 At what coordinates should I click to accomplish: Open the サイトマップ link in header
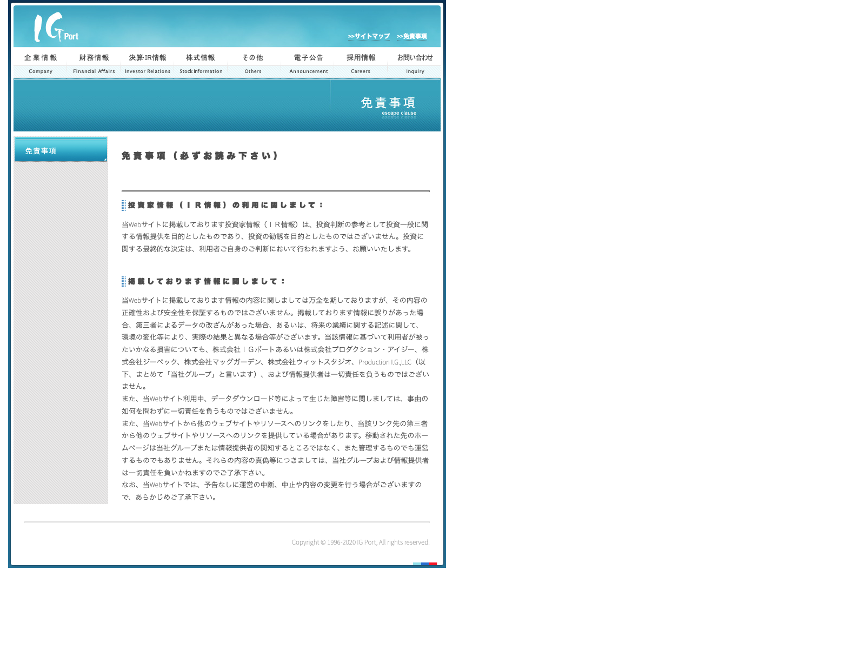(369, 36)
